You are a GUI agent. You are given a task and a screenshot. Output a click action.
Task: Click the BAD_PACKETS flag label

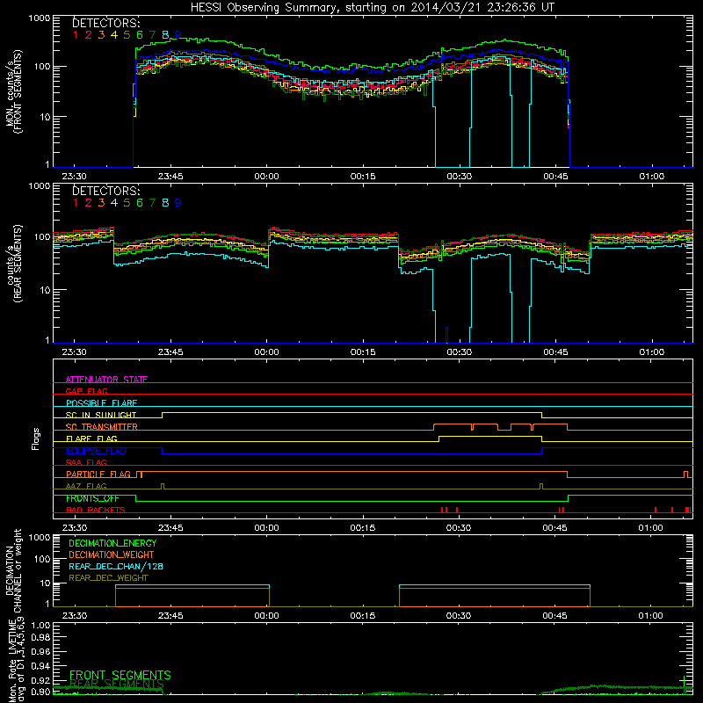(x=96, y=510)
